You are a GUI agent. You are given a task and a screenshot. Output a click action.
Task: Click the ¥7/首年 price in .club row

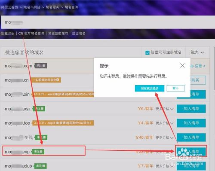tap(145, 166)
